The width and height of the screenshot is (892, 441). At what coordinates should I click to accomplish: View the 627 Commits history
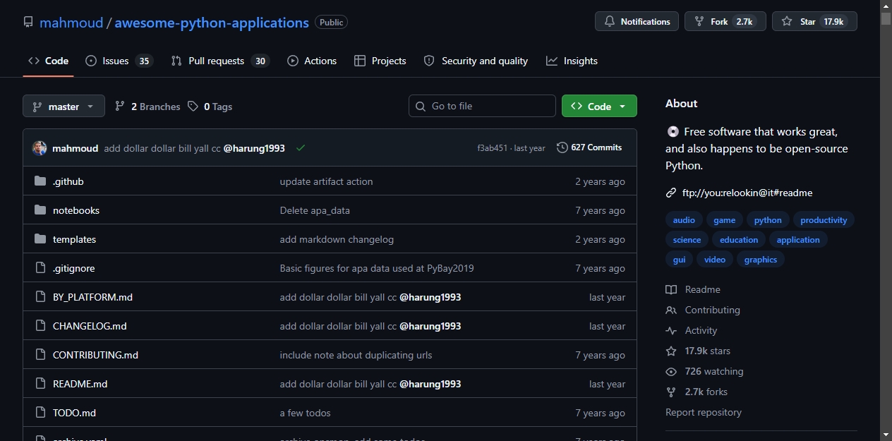click(589, 147)
